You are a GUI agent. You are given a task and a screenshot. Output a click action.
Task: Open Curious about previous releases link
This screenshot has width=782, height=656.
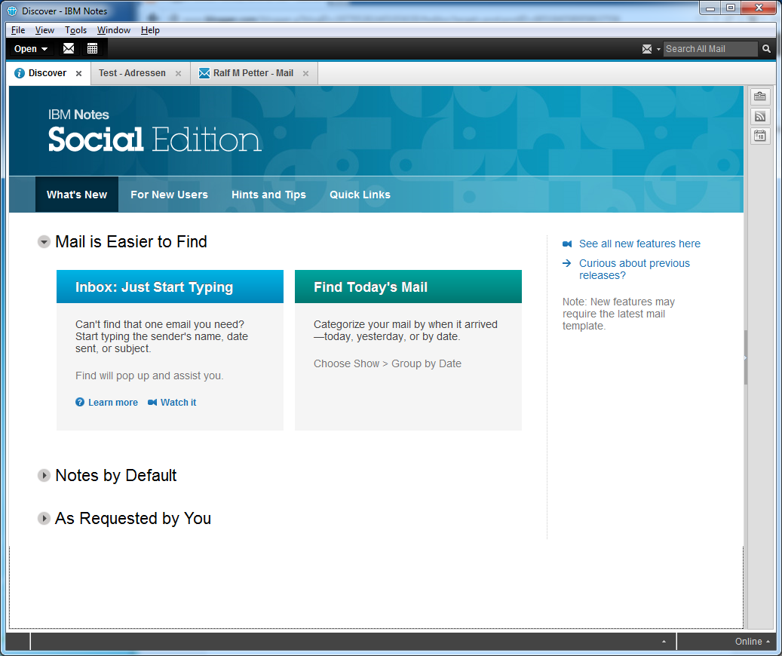pos(634,269)
